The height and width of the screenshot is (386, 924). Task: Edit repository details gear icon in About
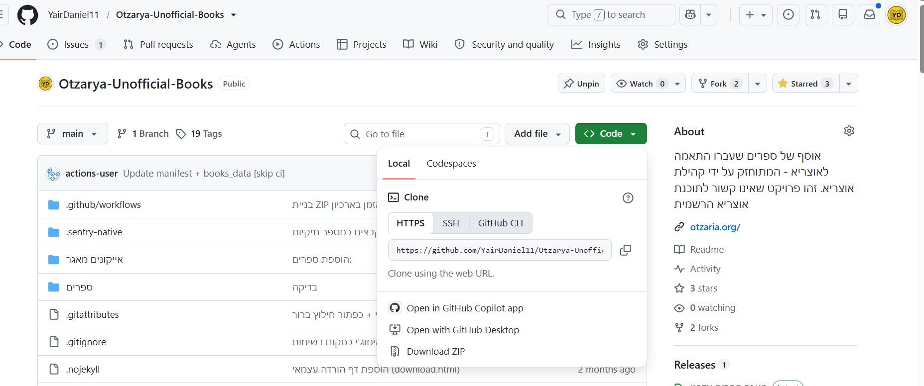(x=849, y=131)
